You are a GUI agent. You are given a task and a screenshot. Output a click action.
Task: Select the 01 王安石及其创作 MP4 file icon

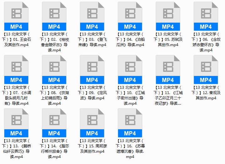[16, 16]
